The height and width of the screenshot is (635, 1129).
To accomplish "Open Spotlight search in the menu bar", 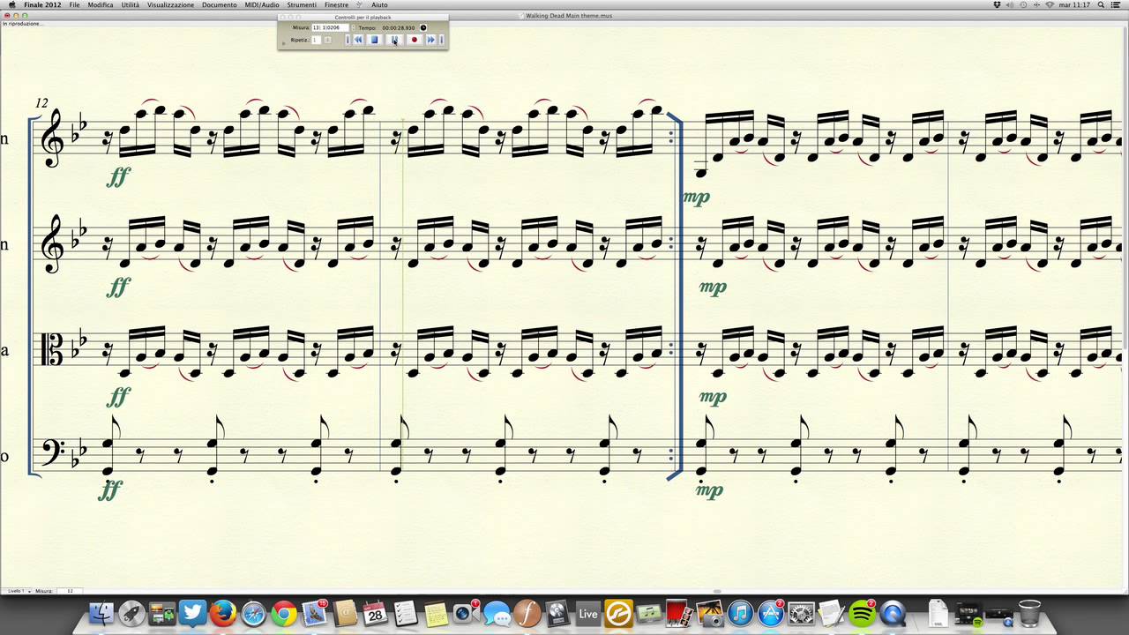I will (1102, 5).
